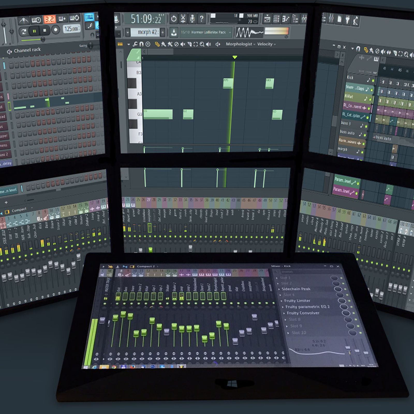Screen dimensions: 414x414
Task: Open undo history circular arrow icon
Action: pos(174,19)
